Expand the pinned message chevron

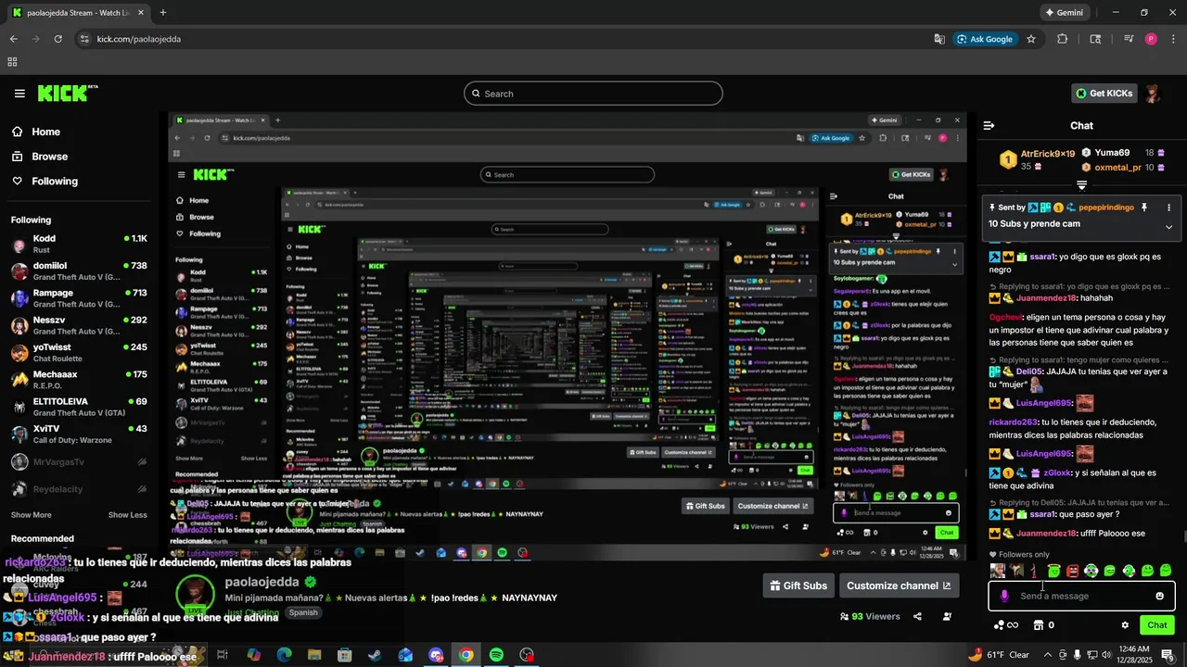1168,226
